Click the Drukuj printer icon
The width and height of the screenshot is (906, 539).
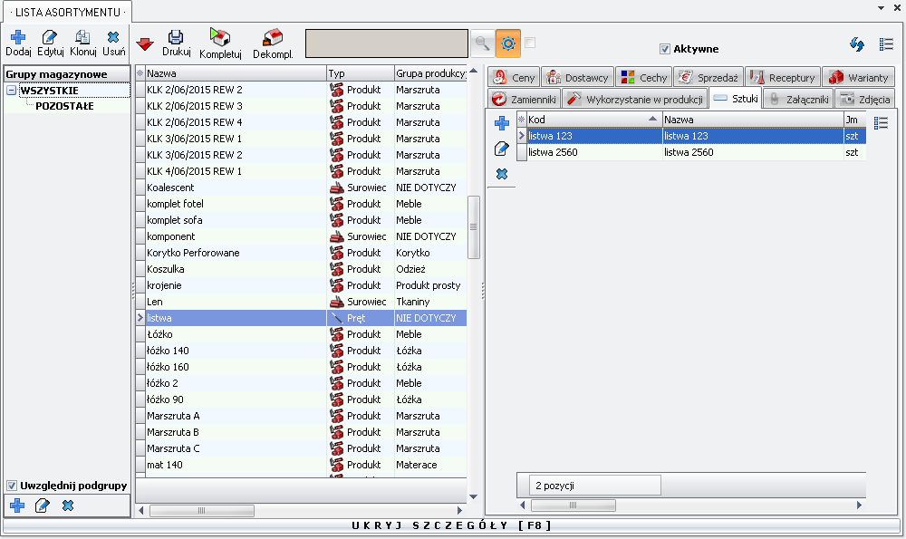point(176,38)
